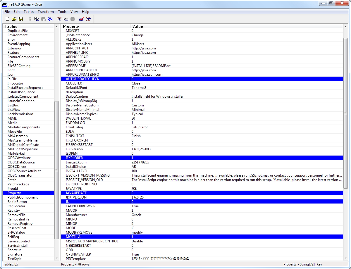The image size is (351, 269).
Task: Click the DefaultUIFont value Tahoma8
Action: tap(139, 88)
